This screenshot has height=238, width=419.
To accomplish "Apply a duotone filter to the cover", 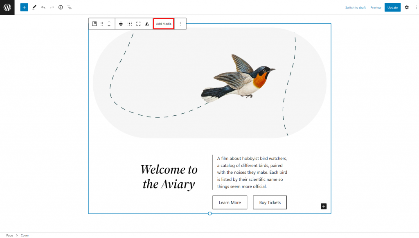I will coord(147,24).
